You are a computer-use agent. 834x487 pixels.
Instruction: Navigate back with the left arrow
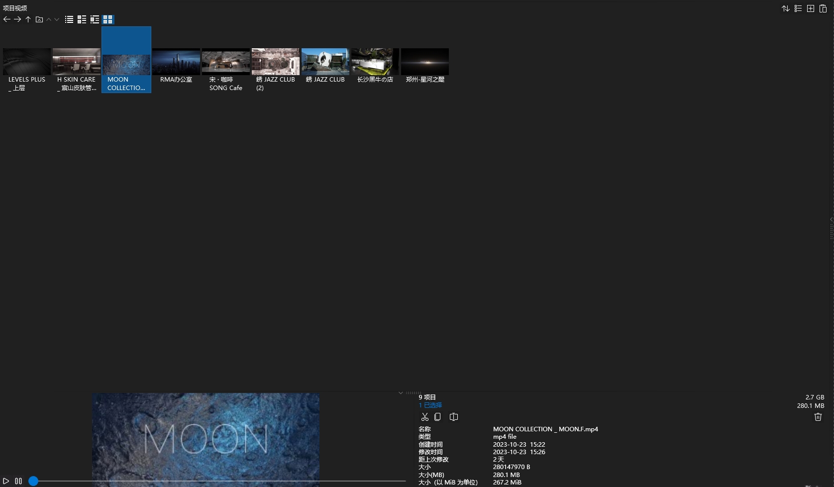[7, 19]
